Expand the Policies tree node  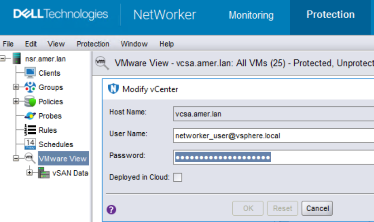[16, 101]
